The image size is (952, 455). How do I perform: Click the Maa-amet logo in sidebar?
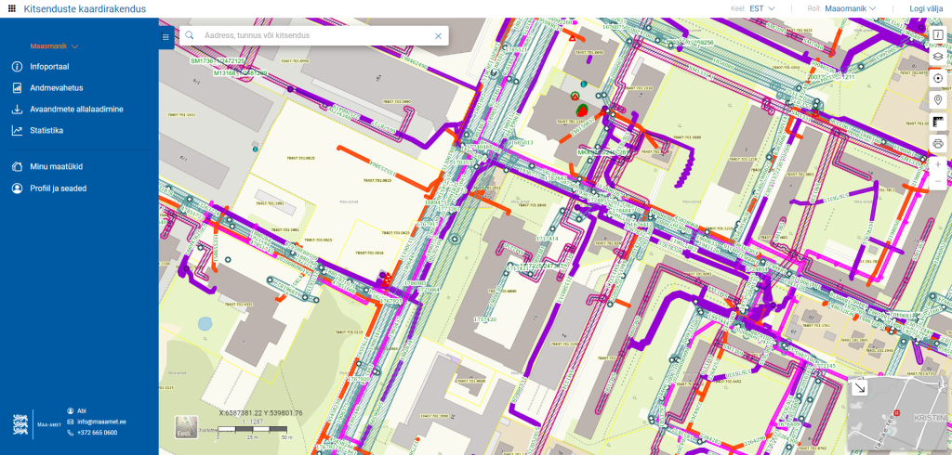(34, 425)
